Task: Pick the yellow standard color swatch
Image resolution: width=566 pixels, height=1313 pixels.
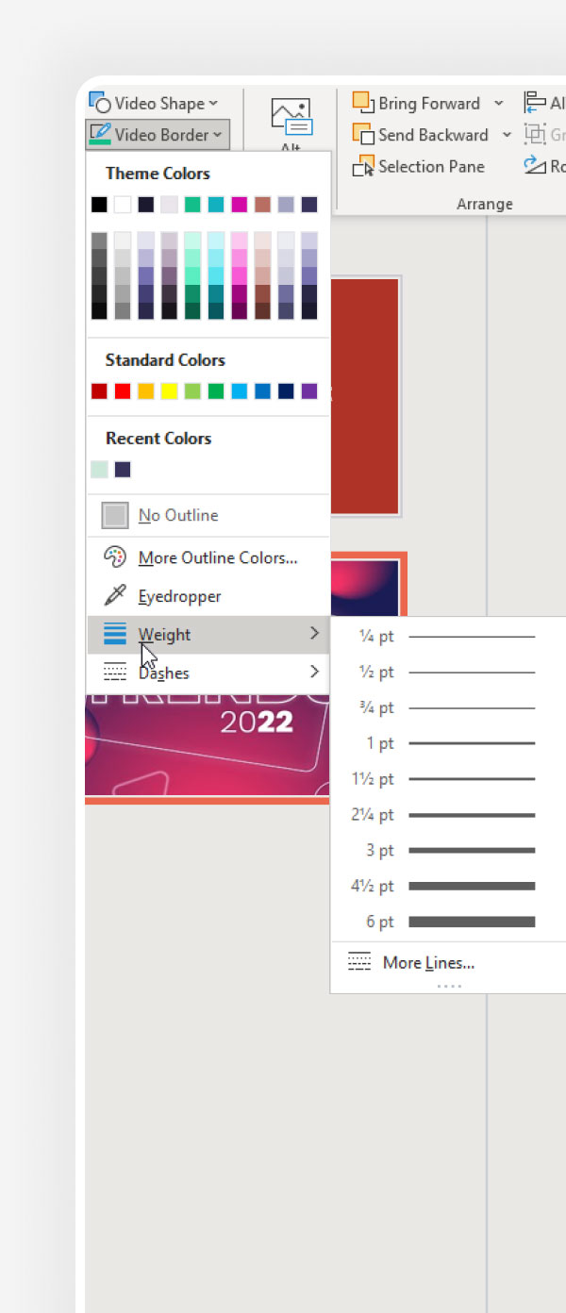Action: (169, 391)
